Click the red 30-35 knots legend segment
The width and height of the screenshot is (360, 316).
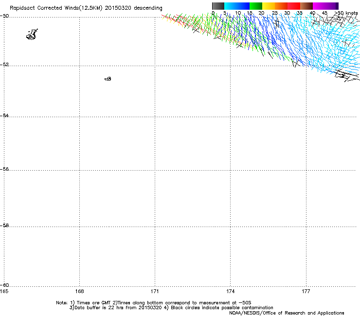tap(294, 6)
